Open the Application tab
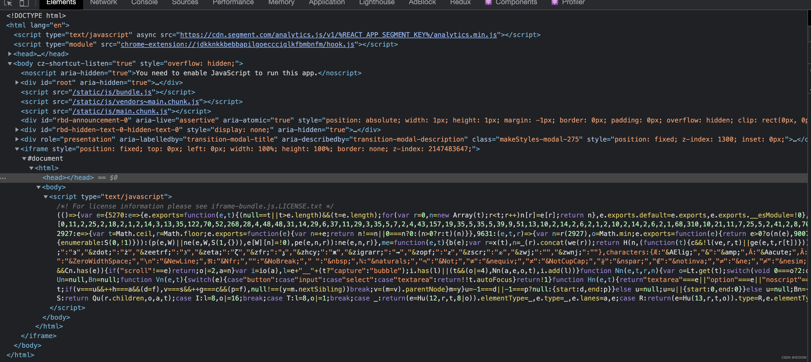811x362 pixels. click(x=327, y=2)
